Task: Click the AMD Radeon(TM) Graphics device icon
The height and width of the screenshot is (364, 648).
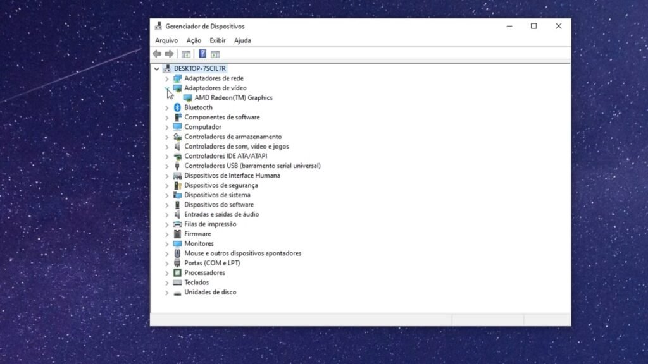Action: pos(187,98)
